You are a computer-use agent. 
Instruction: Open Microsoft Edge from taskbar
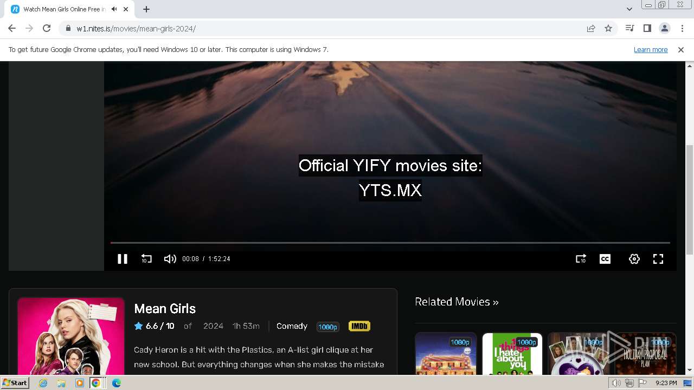coord(116,383)
